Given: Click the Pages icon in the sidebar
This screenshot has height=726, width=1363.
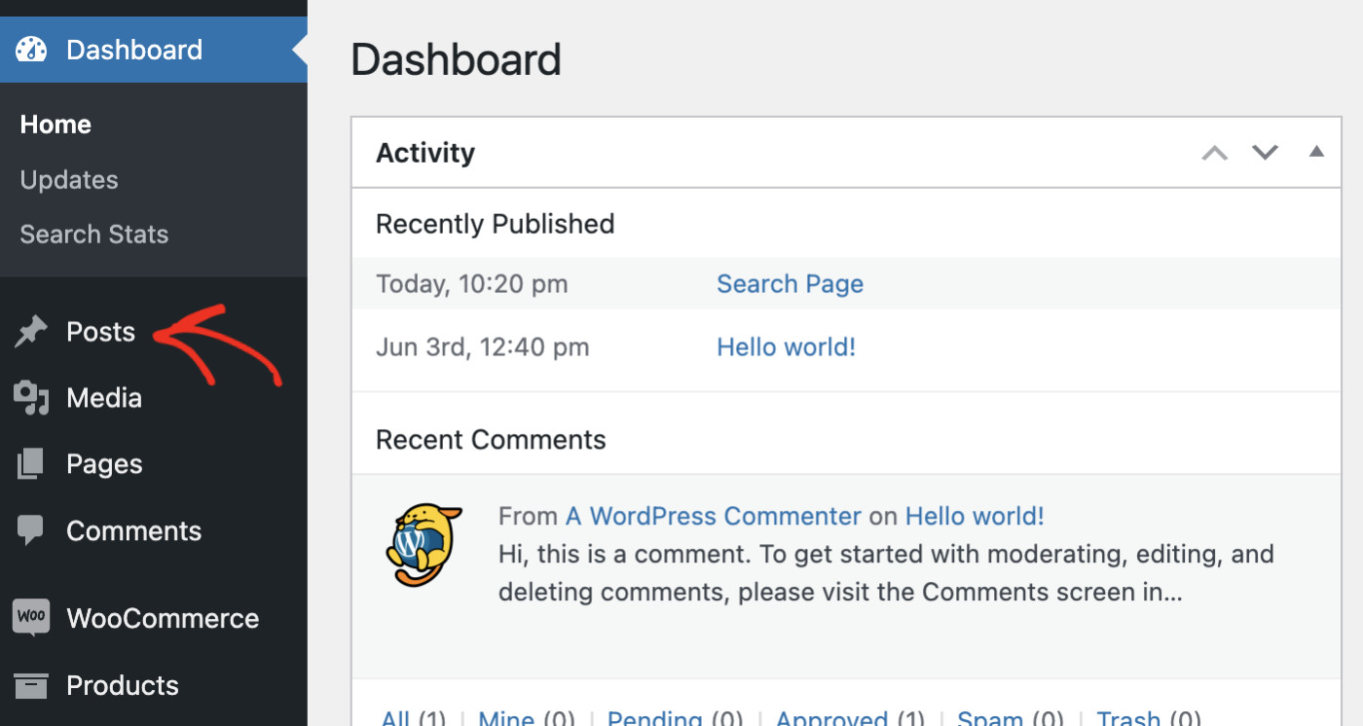Looking at the screenshot, I should pos(29,463).
